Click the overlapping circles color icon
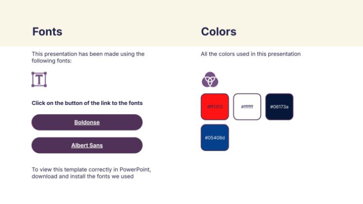Viewport: 363px width, 204px height. coord(210,79)
